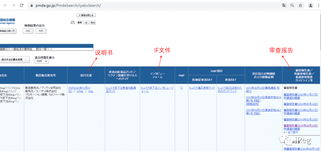The width and height of the screenshot is (321, 155).
Task: Click the zoom magnifier icon in address bar
Action: [x=292, y=6]
